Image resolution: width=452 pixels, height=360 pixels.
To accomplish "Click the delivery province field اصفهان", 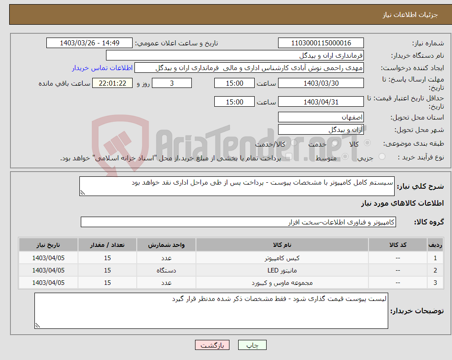I will pos(321,117).
